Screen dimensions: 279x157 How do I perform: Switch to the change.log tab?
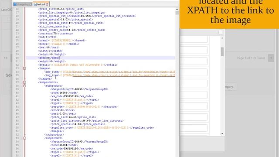pyautogui.click(x=23, y=4)
